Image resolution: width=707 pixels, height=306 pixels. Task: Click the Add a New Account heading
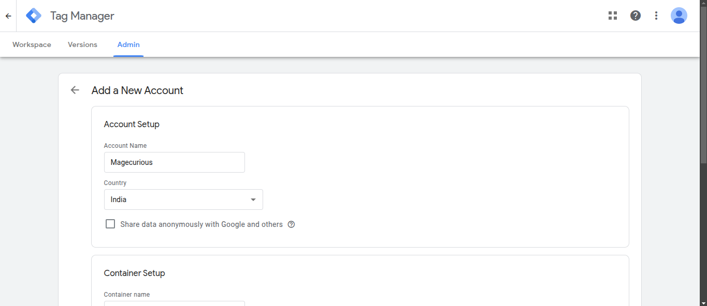point(137,90)
